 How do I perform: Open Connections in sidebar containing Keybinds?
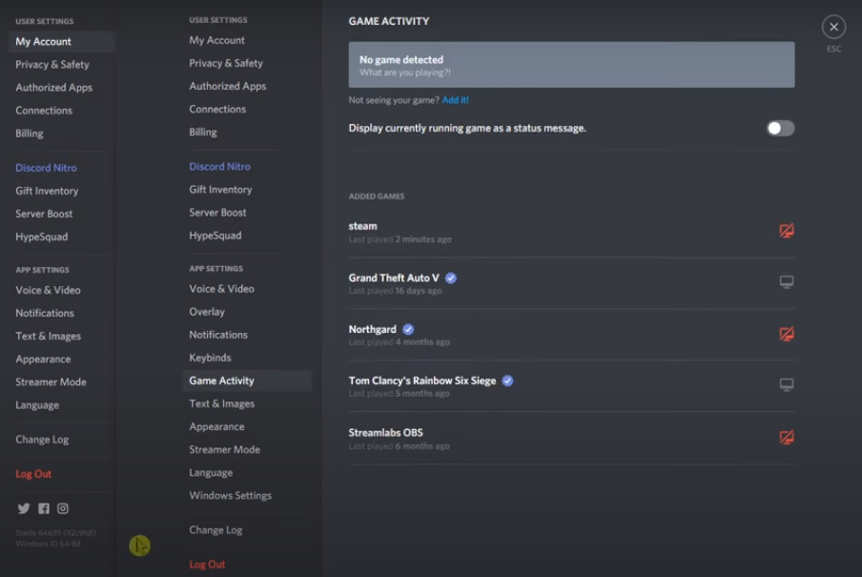(217, 110)
